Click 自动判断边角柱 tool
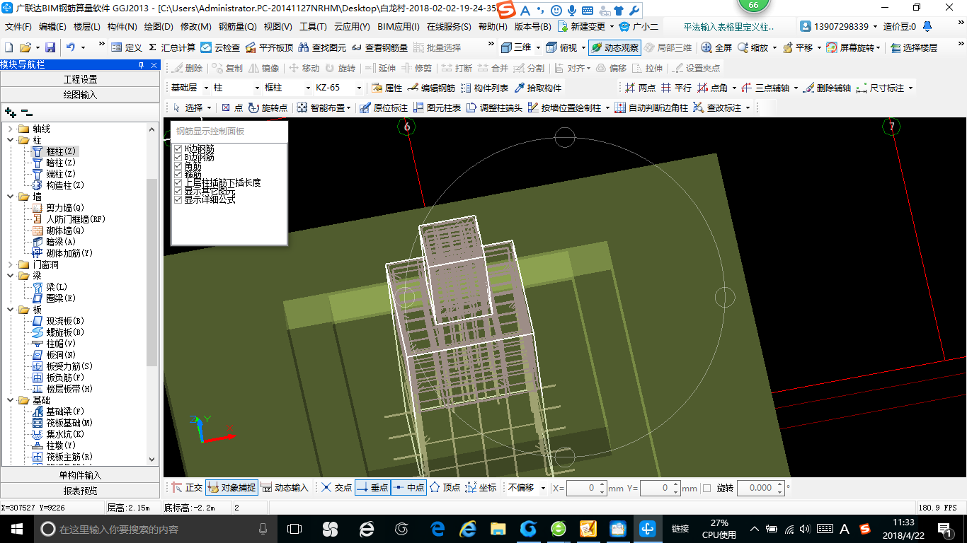The image size is (967, 543). [x=651, y=107]
